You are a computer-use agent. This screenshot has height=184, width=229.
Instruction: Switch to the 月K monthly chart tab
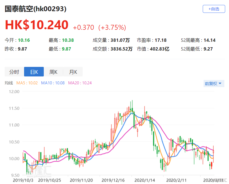pos(73,72)
